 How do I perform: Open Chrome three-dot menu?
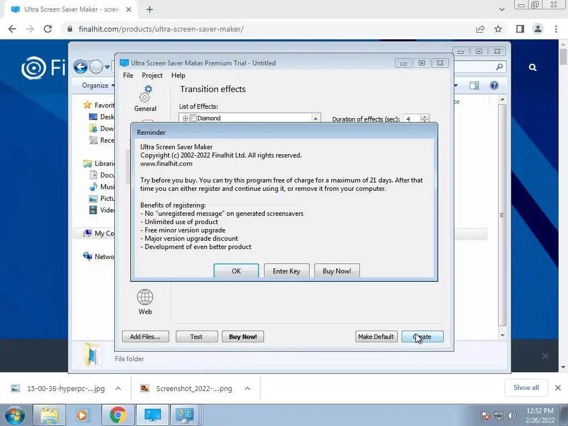(x=556, y=29)
